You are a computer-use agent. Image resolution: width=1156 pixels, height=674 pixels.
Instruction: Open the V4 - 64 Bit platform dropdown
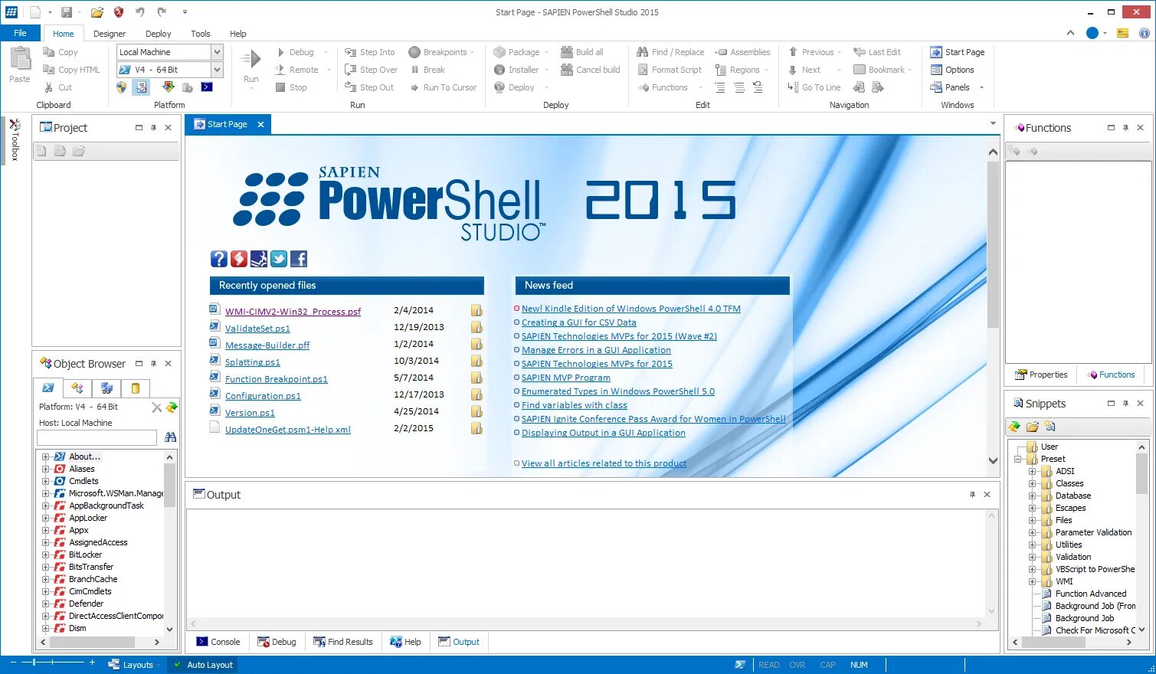(217, 70)
